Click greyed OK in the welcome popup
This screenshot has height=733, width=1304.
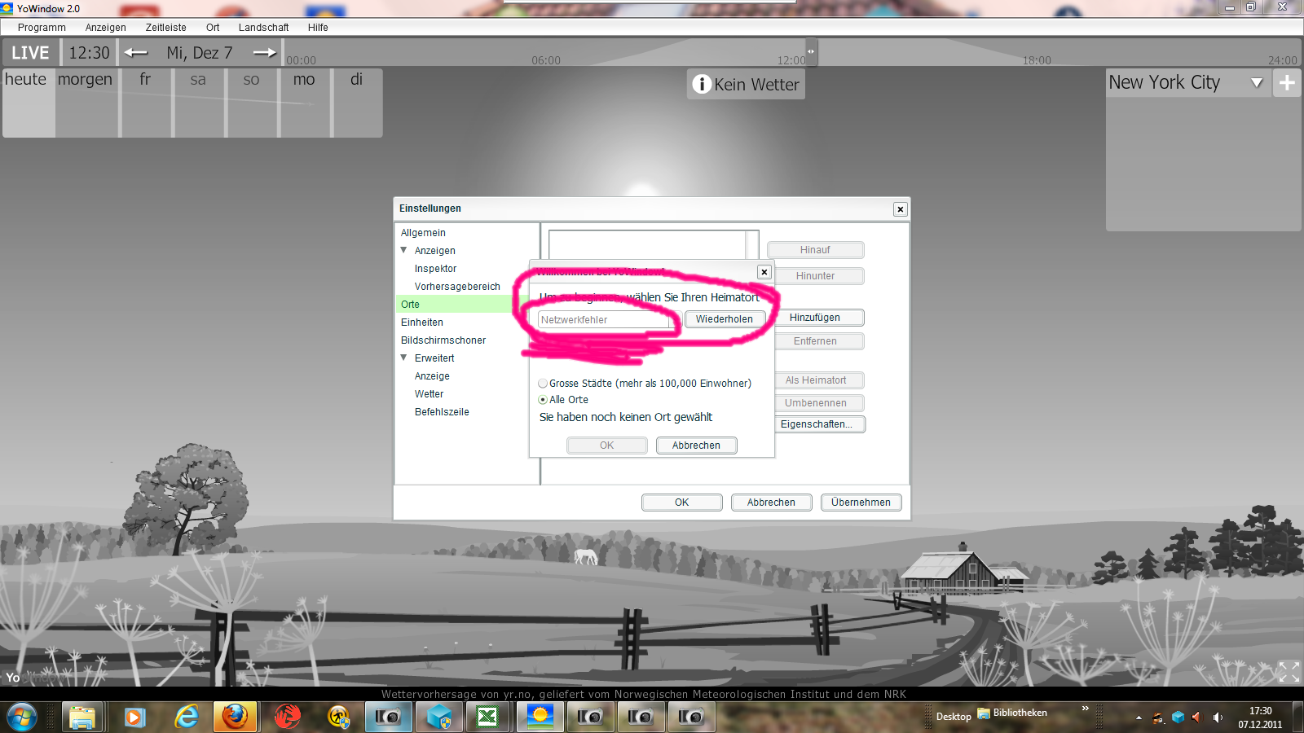607,446
